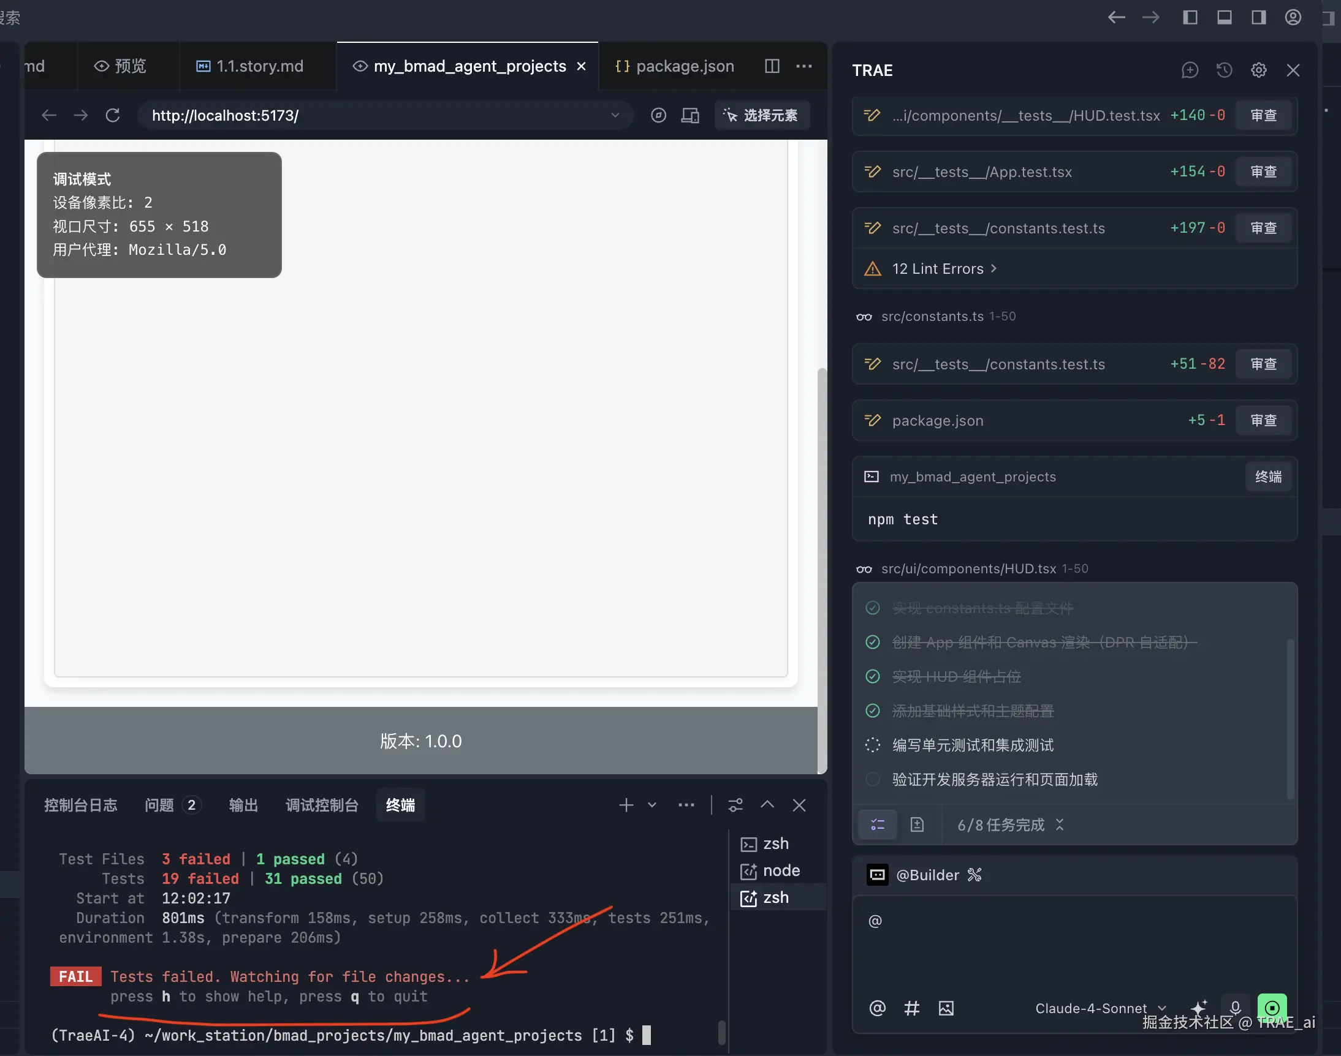This screenshot has width=1341, height=1056.
Task: Open TRAE panel settings gear
Action: (1259, 70)
